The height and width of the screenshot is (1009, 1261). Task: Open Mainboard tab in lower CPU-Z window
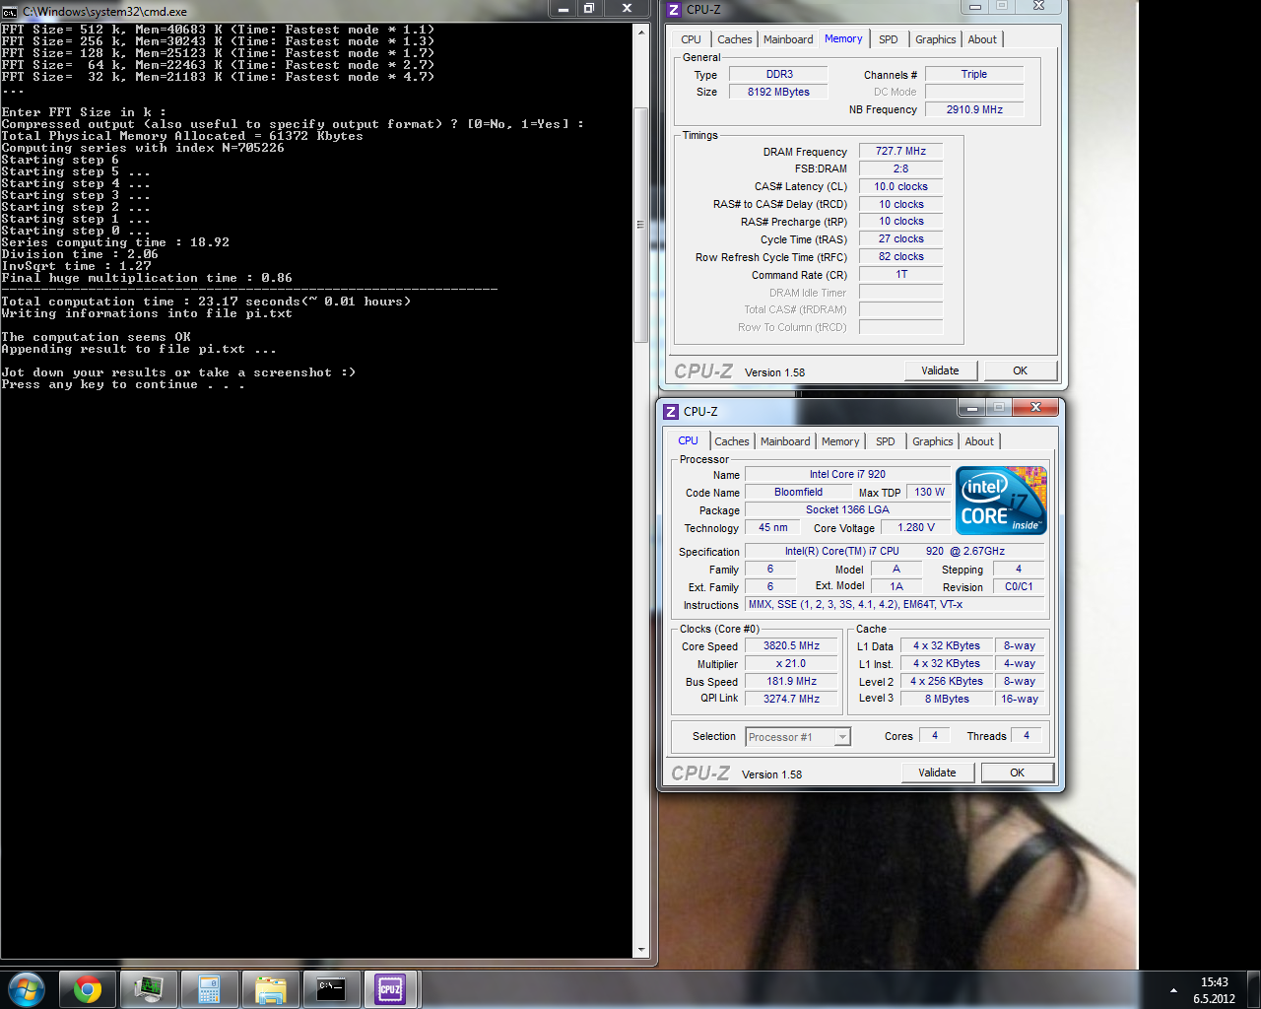tap(785, 441)
